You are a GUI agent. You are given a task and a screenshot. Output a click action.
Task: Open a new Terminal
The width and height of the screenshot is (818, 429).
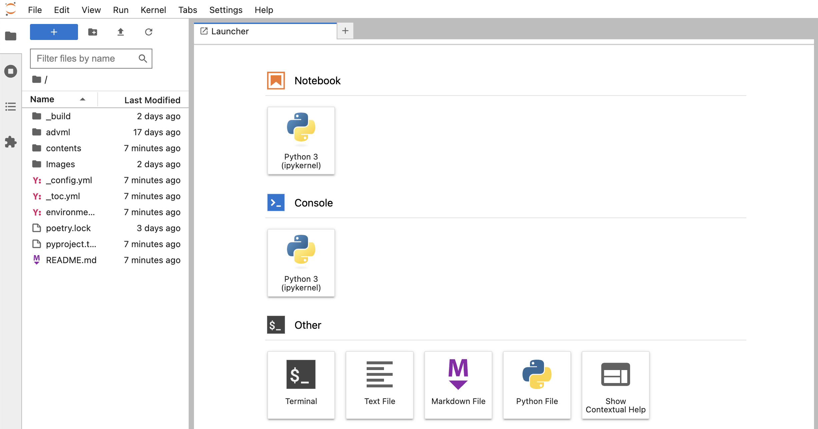[301, 385]
